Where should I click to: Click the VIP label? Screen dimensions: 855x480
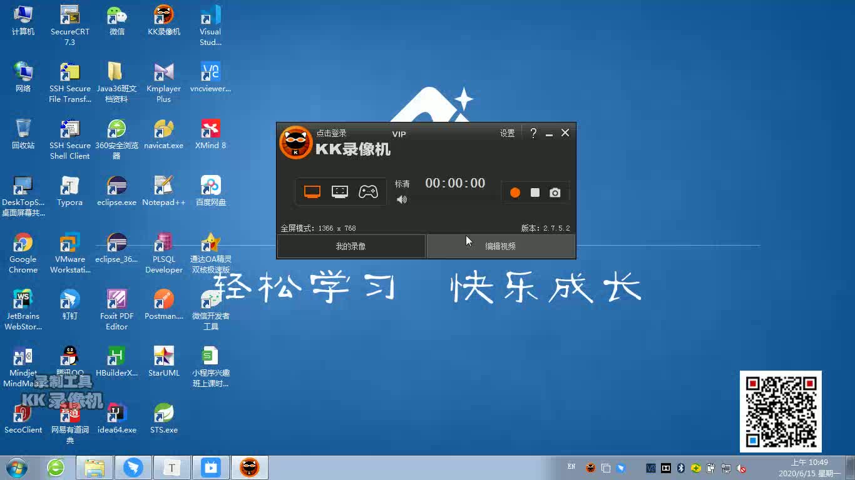399,134
